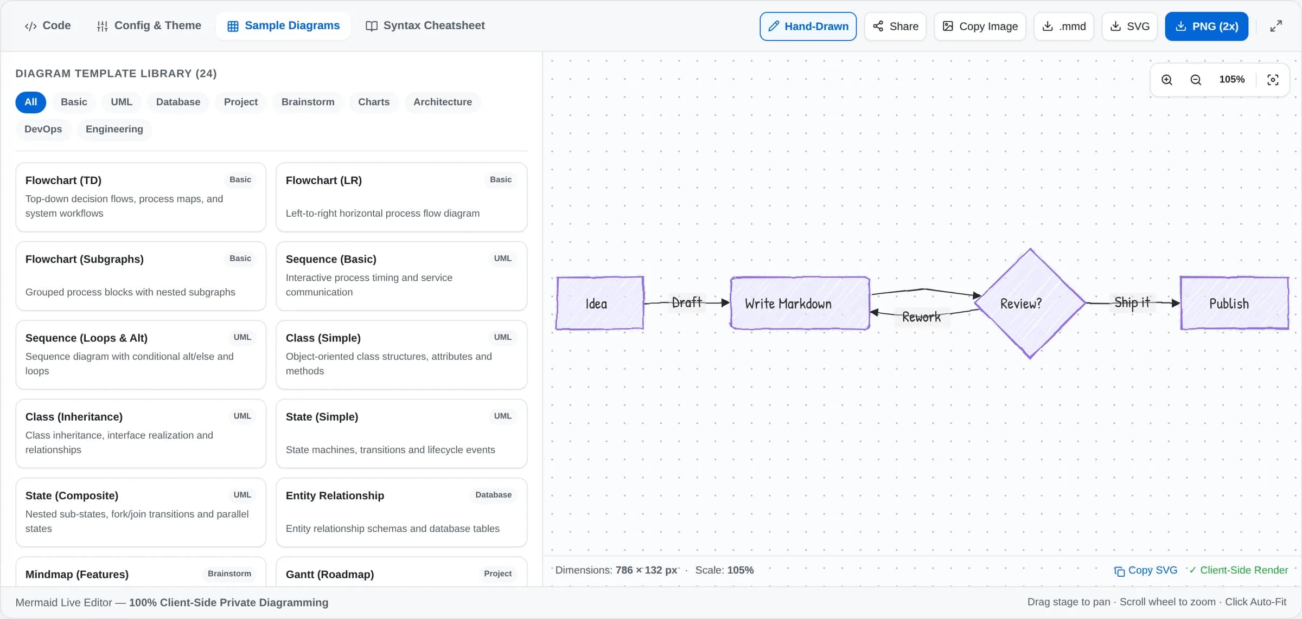Screen dimensions: 1302x619
Task: Toggle Hand-Drawn rendering mode
Action: coord(808,26)
